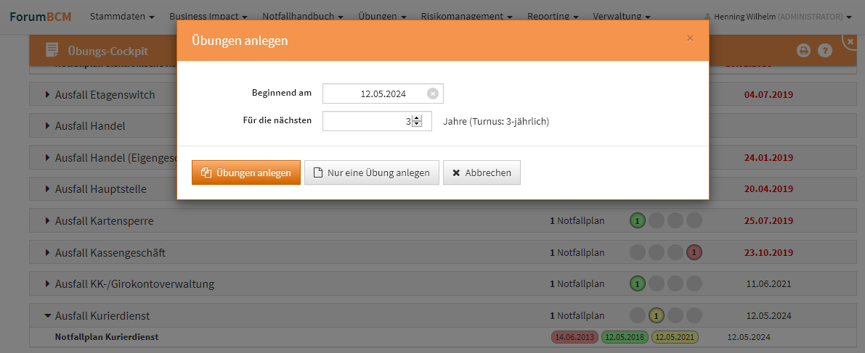This screenshot has height=353, width=865.
Task: Expand Ausfall Etagenswitch row
Action: (x=48, y=95)
